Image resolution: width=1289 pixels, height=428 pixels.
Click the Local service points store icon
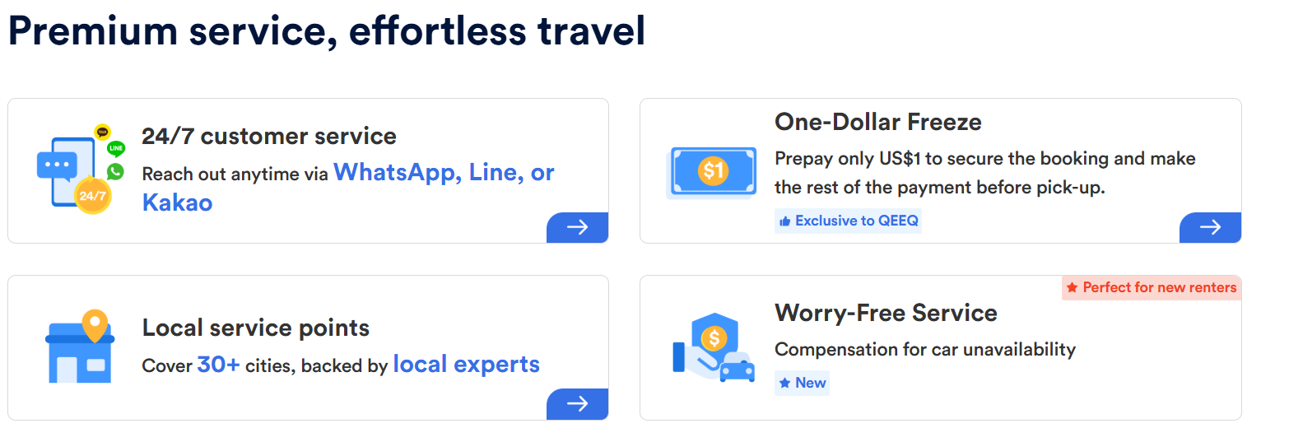79,347
